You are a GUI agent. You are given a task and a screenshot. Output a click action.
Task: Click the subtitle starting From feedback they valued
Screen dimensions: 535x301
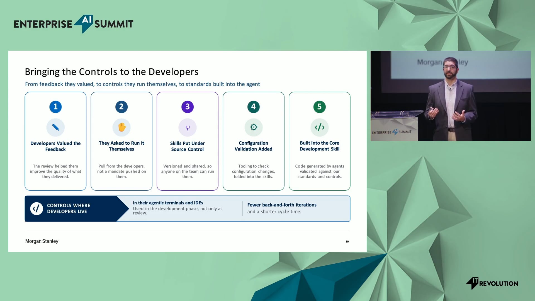pyautogui.click(x=142, y=84)
